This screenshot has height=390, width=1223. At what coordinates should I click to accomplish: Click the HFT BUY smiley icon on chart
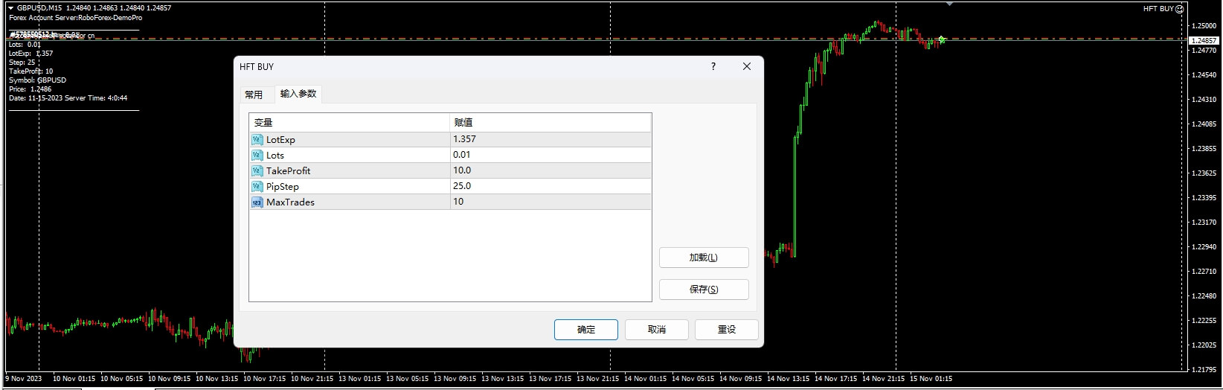click(1179, 9)
